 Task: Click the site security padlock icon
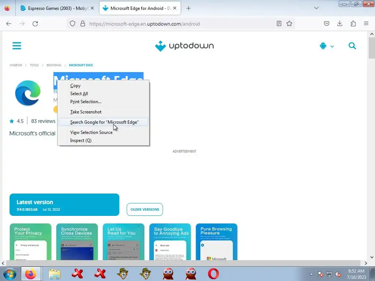click(x=83, y=24)
